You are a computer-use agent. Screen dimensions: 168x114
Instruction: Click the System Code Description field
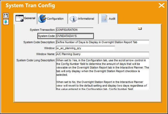click(x=103, y=42)
